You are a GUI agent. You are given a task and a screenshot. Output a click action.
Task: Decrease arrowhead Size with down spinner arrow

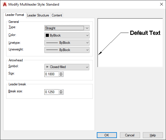[61, 75]
